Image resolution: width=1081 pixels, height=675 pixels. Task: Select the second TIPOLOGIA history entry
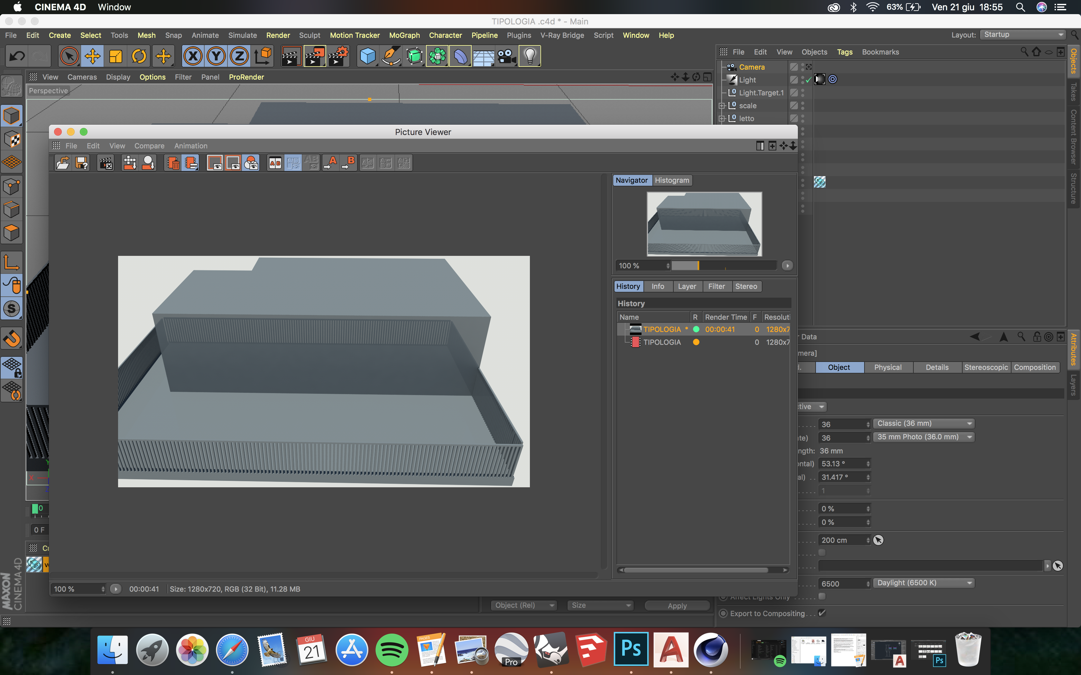[x=661, y=342]
